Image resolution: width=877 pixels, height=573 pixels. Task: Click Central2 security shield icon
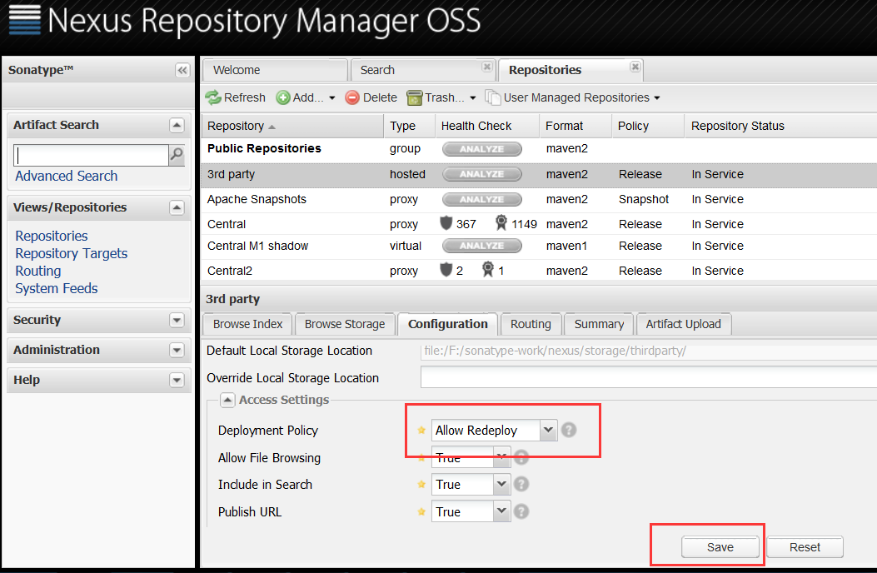click(x=446, y=270)
